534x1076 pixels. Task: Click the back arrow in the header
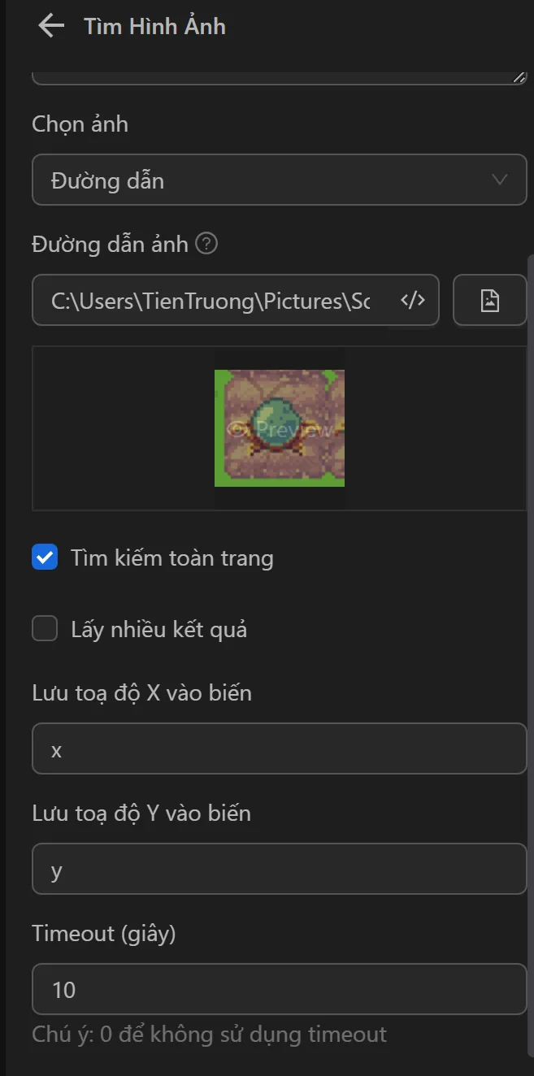click(x=50, y=25)
